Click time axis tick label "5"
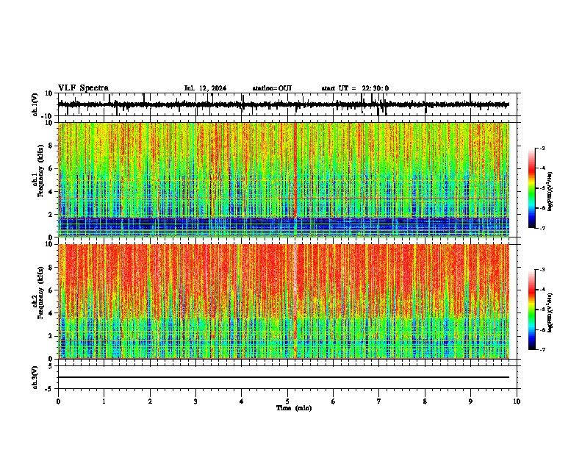The height and width of the screenshot is (450, 582). pyautogui.click(x=287, y=401)
